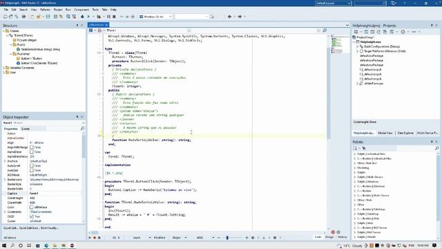Viewport: 442px width, 249px height.
Task: Open the Tools menu
Action: (95, 10)
